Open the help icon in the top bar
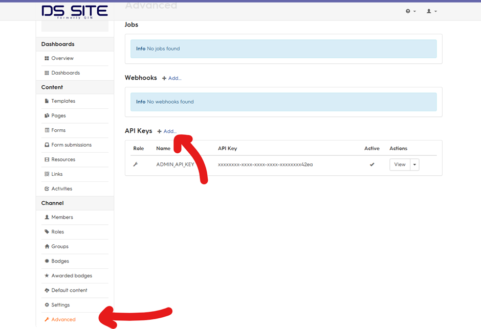The height and width of the screenshot is (329, 481). coord(407,11)
